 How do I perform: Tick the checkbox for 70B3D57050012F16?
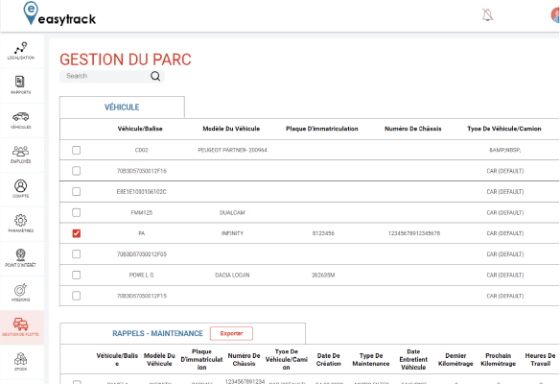tap(76, 171)
